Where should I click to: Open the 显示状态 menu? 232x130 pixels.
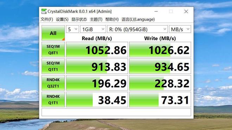pos(79,19)
